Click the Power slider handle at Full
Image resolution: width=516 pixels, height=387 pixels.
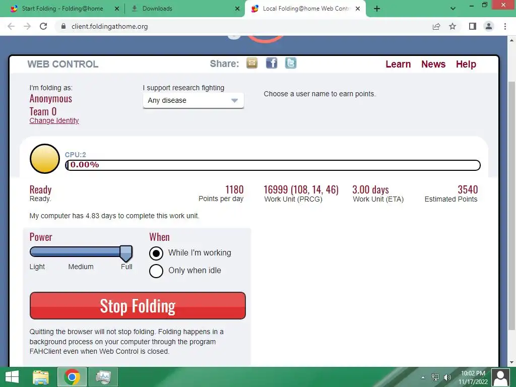point(125,253)
